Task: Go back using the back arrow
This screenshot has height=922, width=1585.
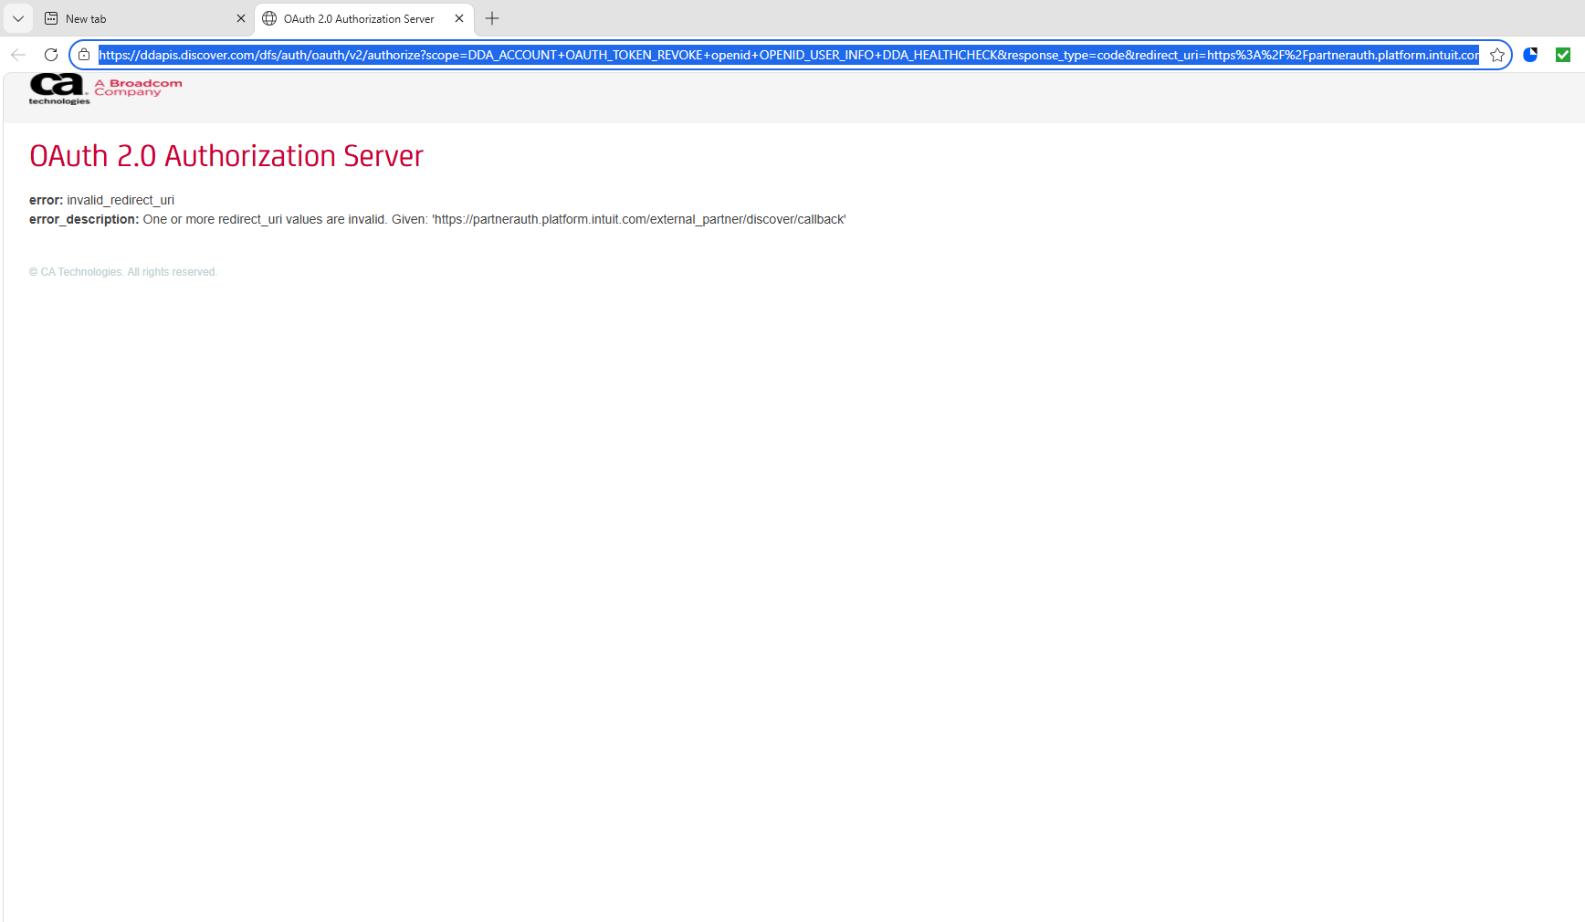Action: tap(18, 55)
